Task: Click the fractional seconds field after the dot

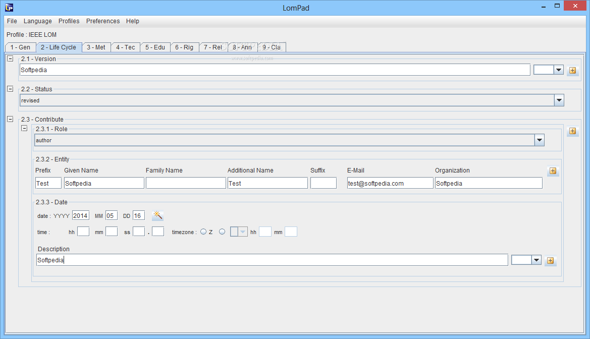Action: pos(158,232)
